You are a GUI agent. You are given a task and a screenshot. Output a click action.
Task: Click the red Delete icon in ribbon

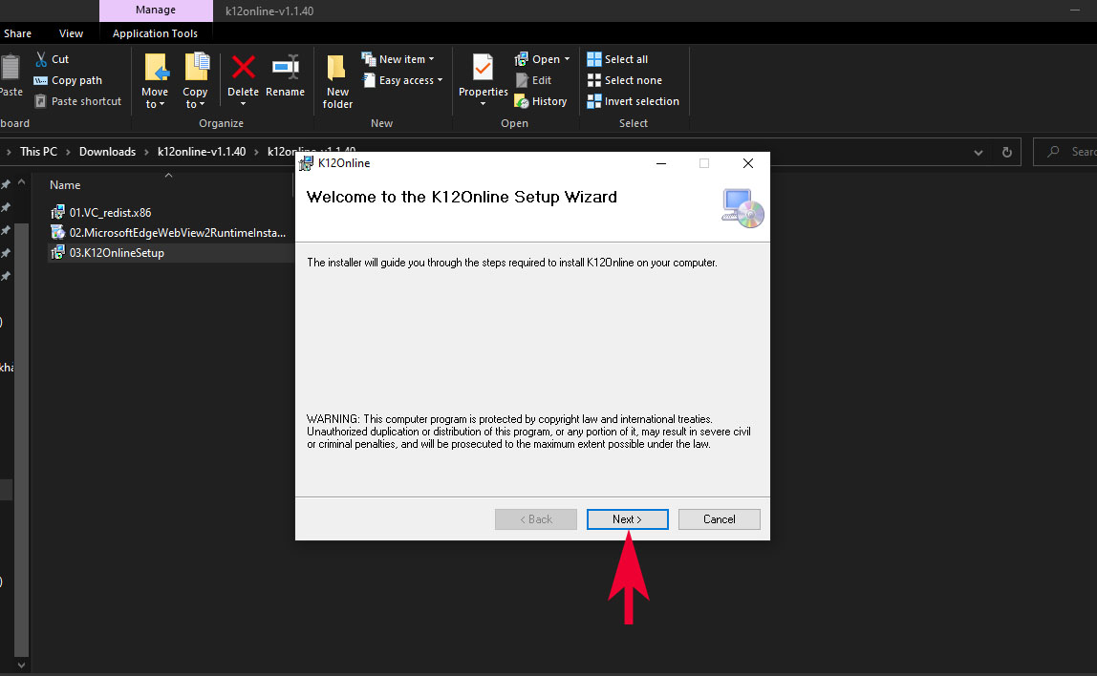(243, 69)
